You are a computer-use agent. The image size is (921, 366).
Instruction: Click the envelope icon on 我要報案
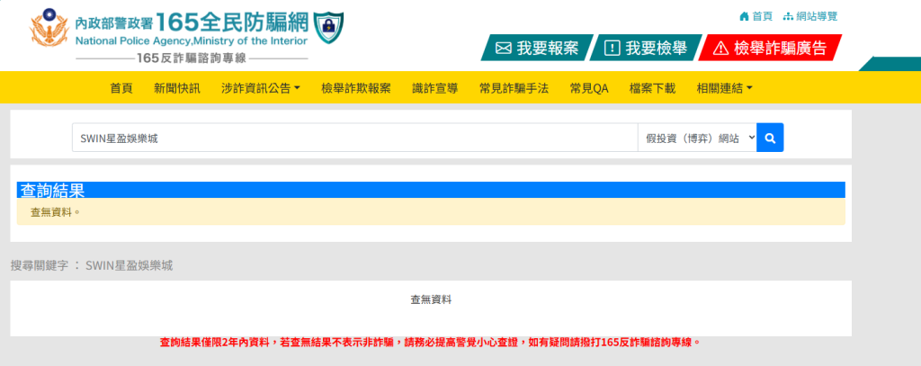504,48
